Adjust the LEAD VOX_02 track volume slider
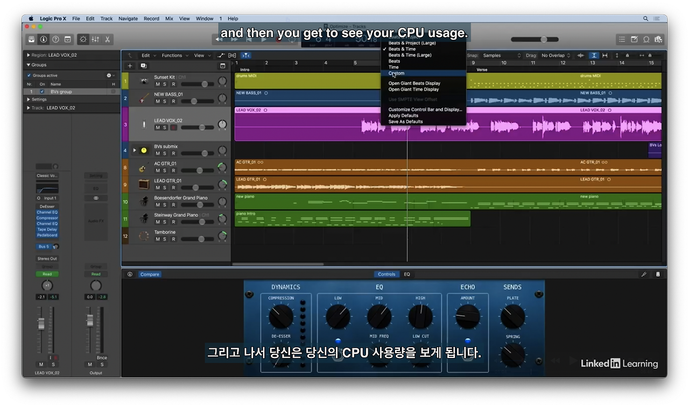Viewport: 689px width, 407px height. (198, 128)
